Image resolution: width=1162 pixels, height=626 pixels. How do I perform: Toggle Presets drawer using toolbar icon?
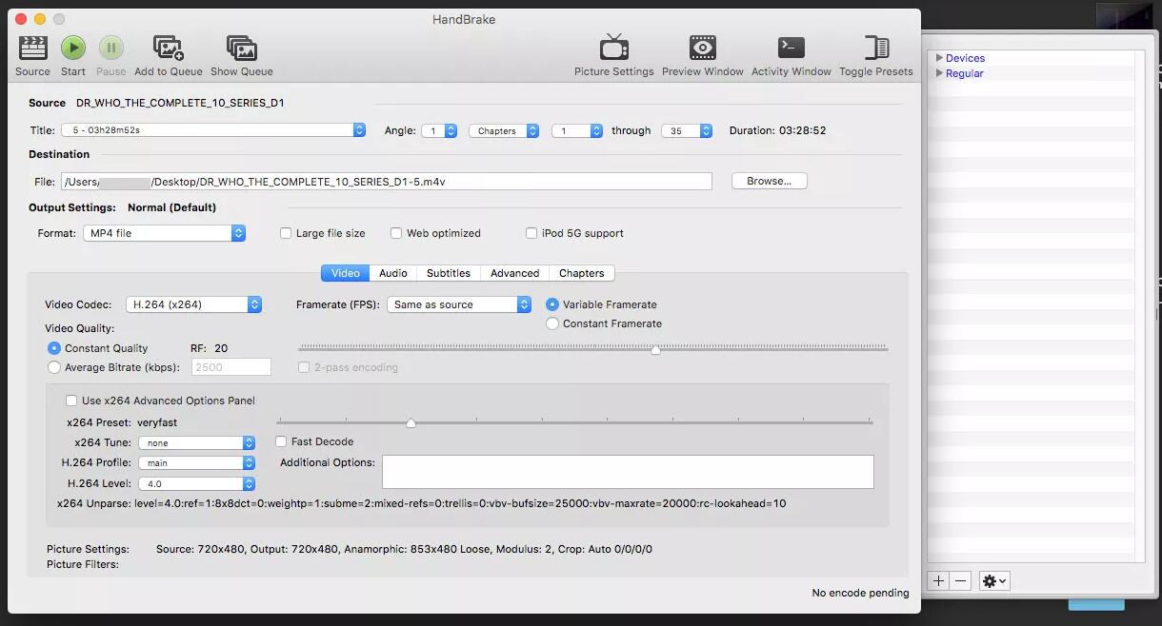click(875, 48)
